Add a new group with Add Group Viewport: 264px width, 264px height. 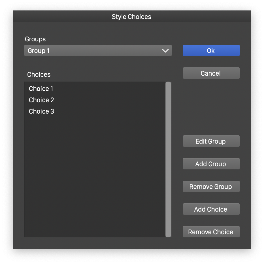(211, 164)
